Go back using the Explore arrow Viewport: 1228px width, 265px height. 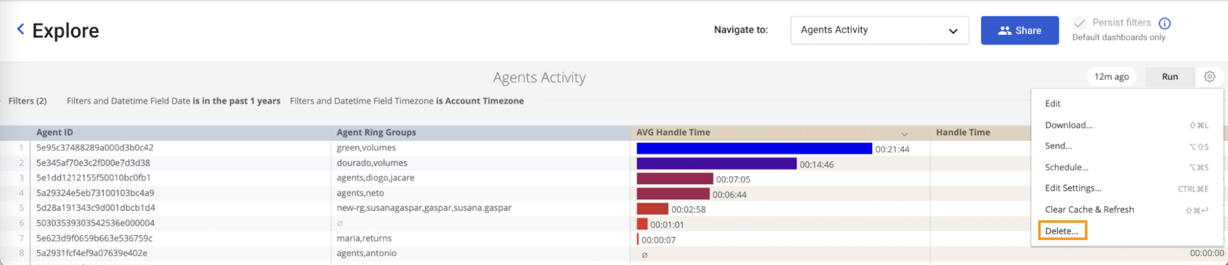(x=21, y=30)
